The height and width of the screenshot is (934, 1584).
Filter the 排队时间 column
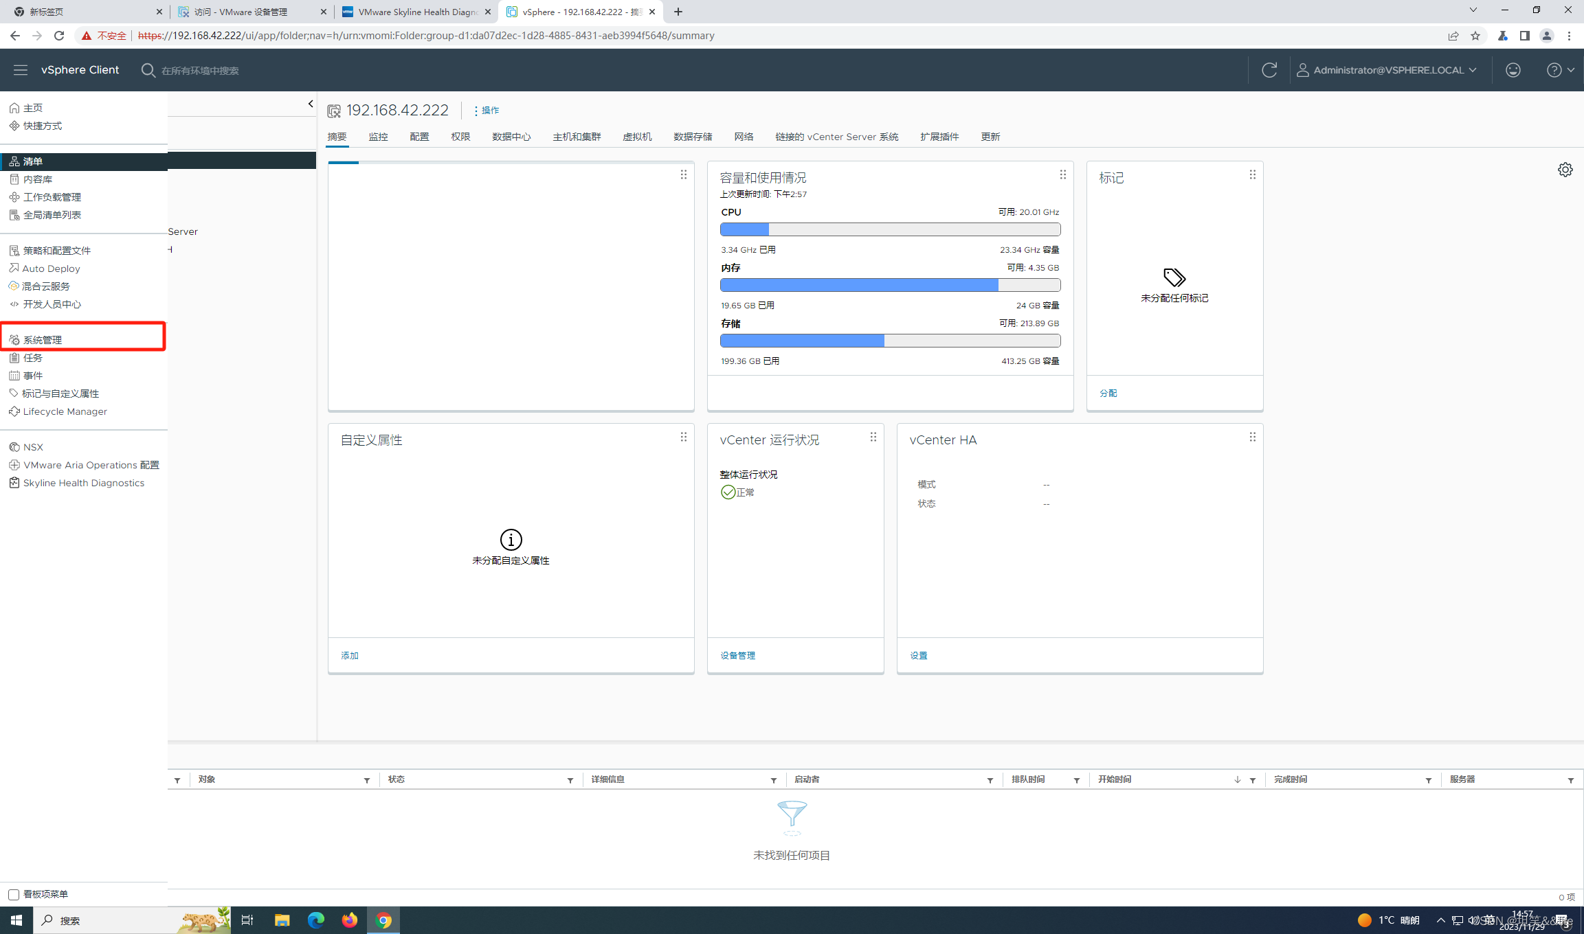[1077, 780]
